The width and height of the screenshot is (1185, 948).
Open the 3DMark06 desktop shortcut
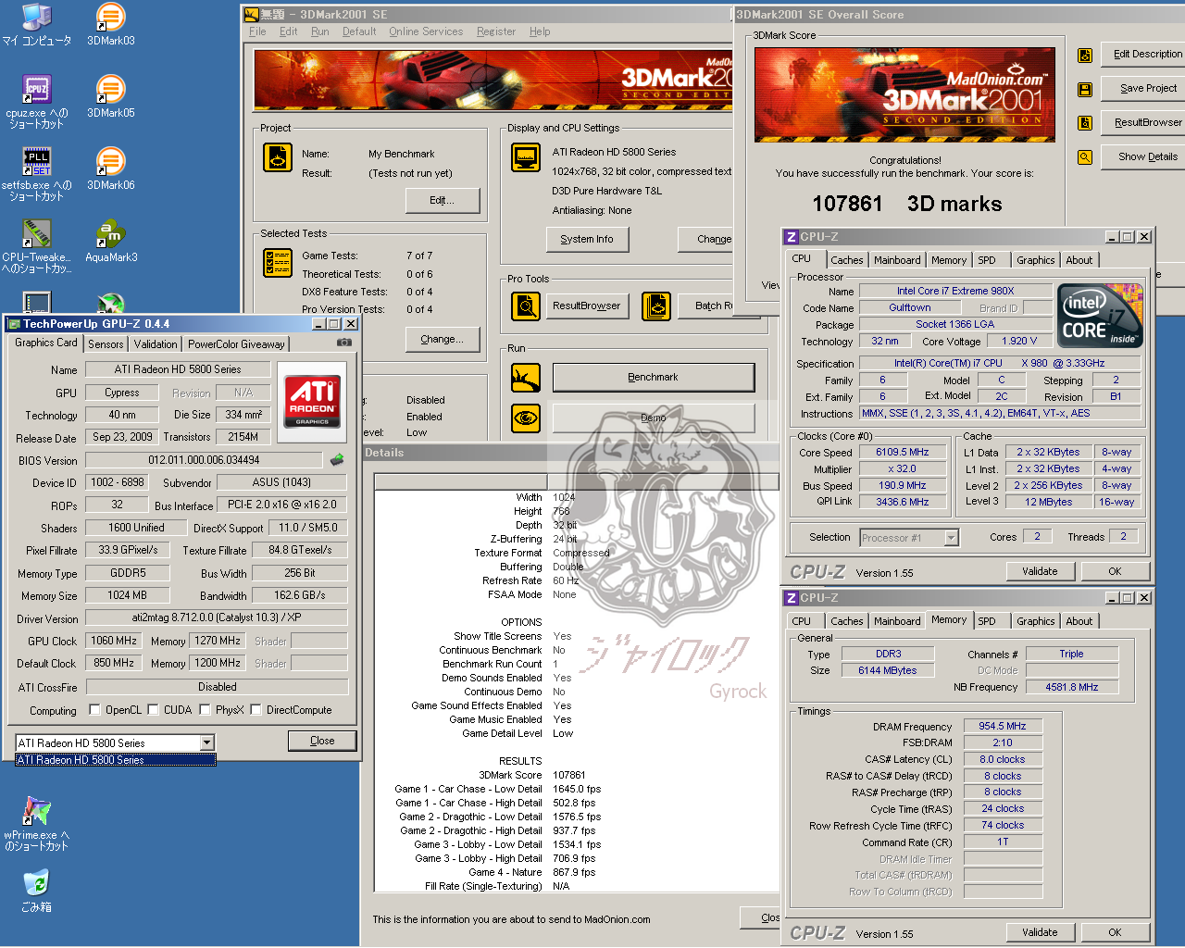(x=110, y=168)
